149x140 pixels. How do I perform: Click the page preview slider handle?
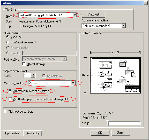pos(107,123)
